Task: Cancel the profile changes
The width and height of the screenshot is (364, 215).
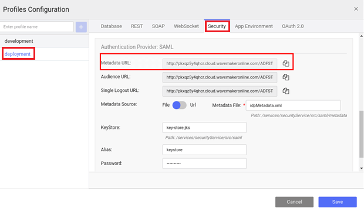Action: (294, 202)
